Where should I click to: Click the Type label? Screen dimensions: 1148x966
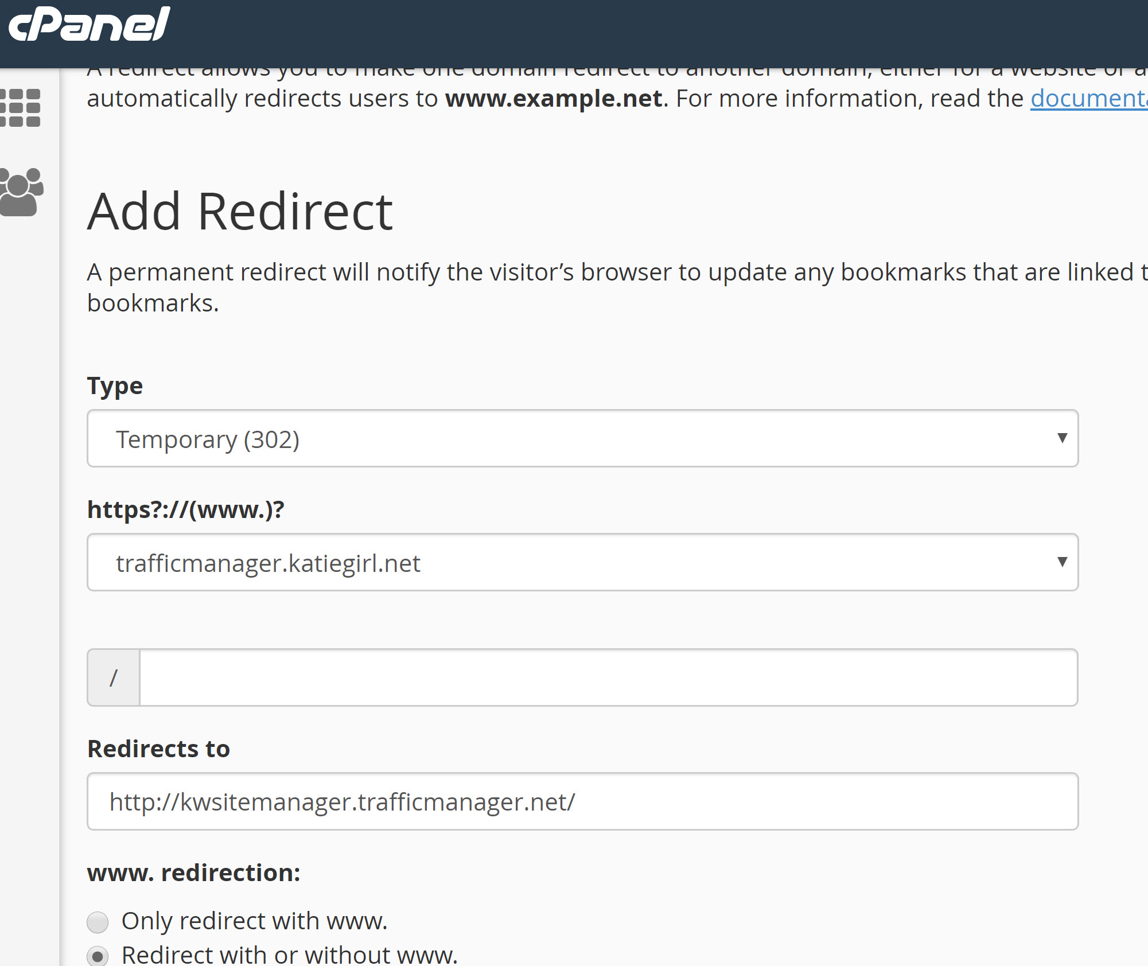[x=115, y=386]
